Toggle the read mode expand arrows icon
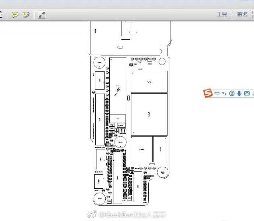This screenshot has width=254, height=221. pos(42,15)
